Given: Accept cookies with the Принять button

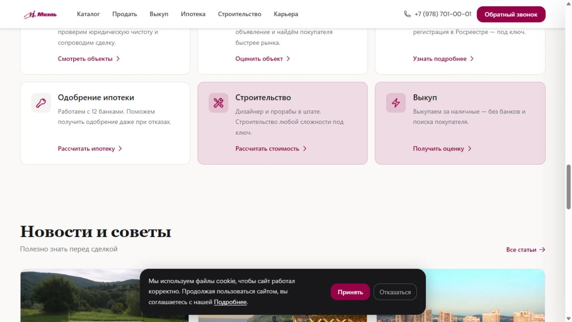Looking at the screenshot, I should tap(350, 292).
